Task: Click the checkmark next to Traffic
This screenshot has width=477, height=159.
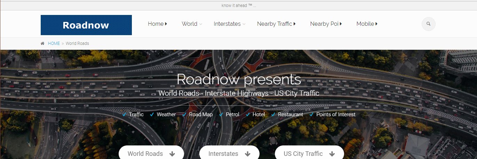Action: click(124, 114)
